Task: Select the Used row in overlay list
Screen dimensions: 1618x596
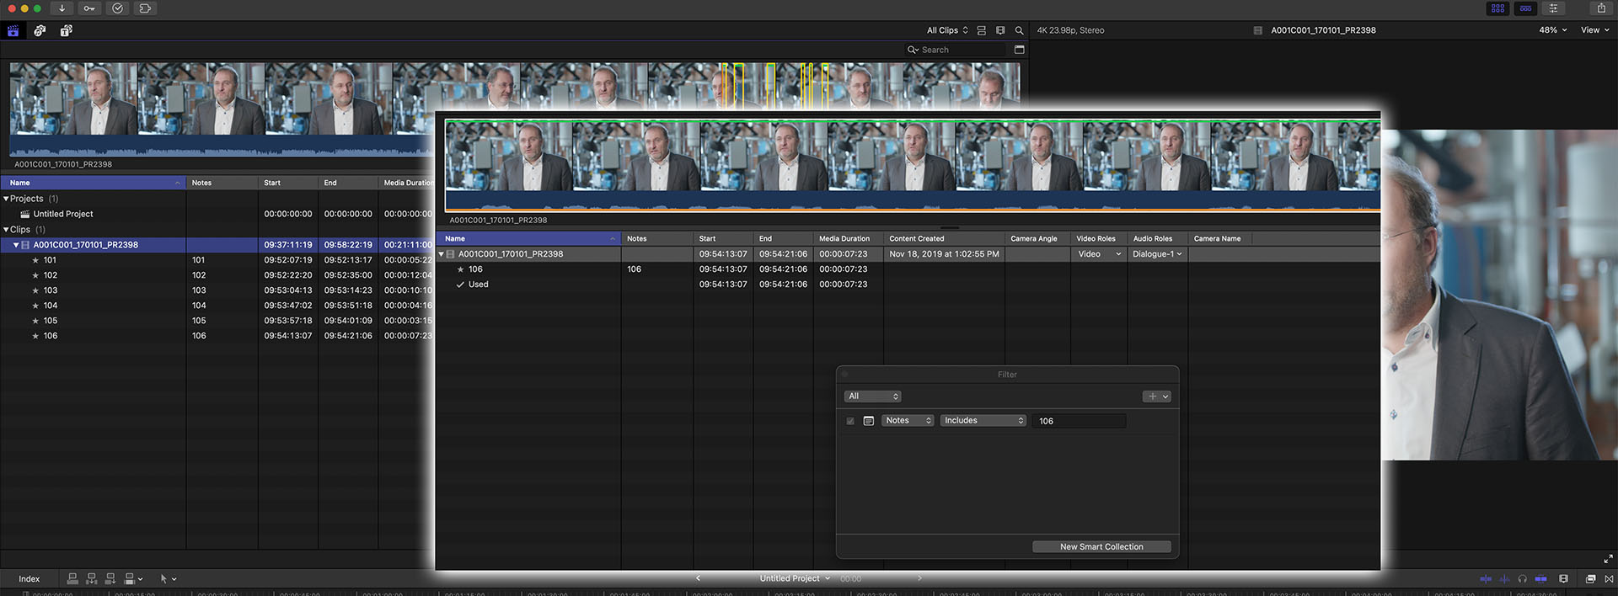Action: [908, 285]
